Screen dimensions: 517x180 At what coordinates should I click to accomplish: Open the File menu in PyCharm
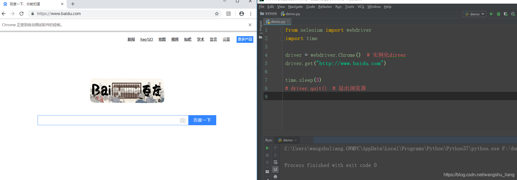[x=261, y=7]
